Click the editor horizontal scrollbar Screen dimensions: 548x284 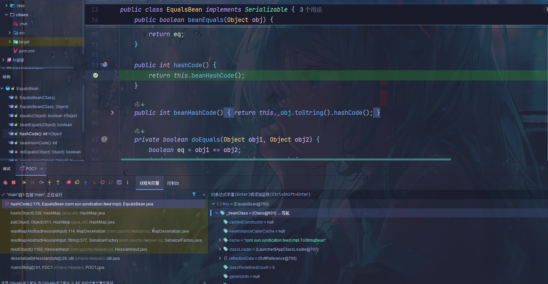(286, 159)
